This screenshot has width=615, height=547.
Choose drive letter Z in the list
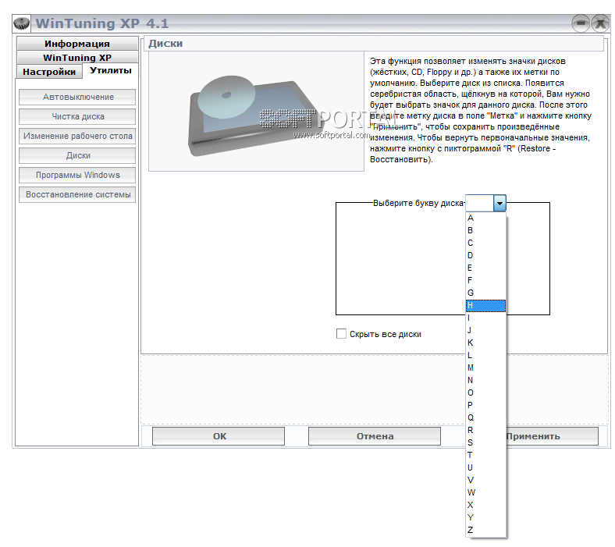click(x=485, y=530)
